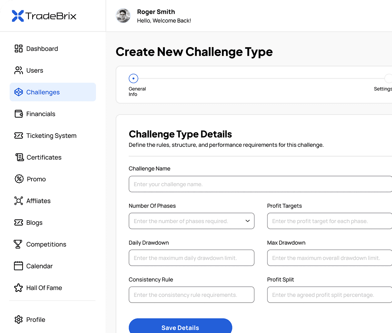This screenshot has width=392, height=333.
Task: Click the Financials wallet icon
Action: [19, 114]
